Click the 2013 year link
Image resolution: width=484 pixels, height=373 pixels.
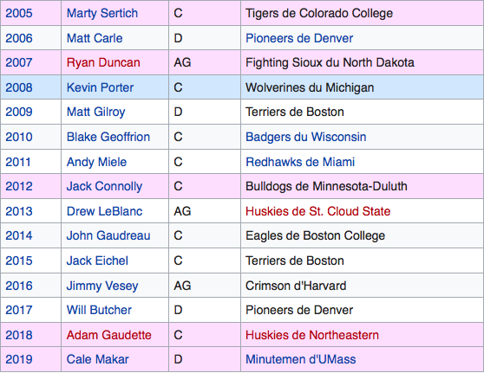(19, 211)
